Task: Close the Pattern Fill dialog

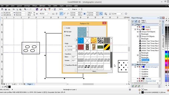Action: click(x=104, y=23)
